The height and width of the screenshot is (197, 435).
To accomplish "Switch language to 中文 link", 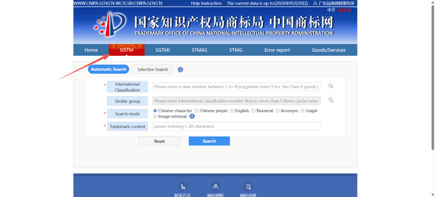I will click(331, 10).
